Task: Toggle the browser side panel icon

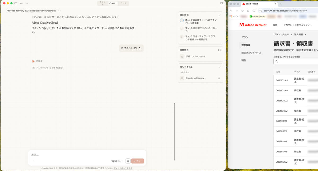Action: point(253,11)
